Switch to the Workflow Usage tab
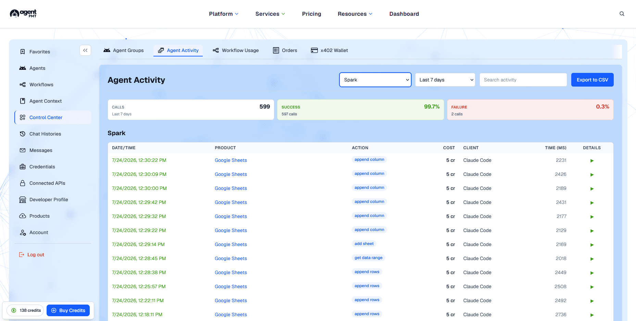This screenshot has width=636, height=321. [x=236, y=50]
